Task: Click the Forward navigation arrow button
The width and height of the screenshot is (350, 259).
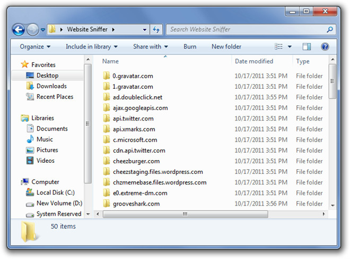Action: click(33, 30)
